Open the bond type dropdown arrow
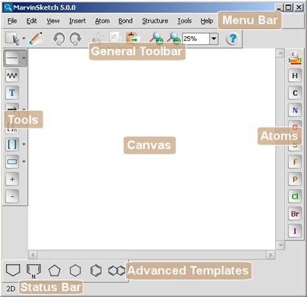This screenshot has height=297, width=307. coord(24,58)
